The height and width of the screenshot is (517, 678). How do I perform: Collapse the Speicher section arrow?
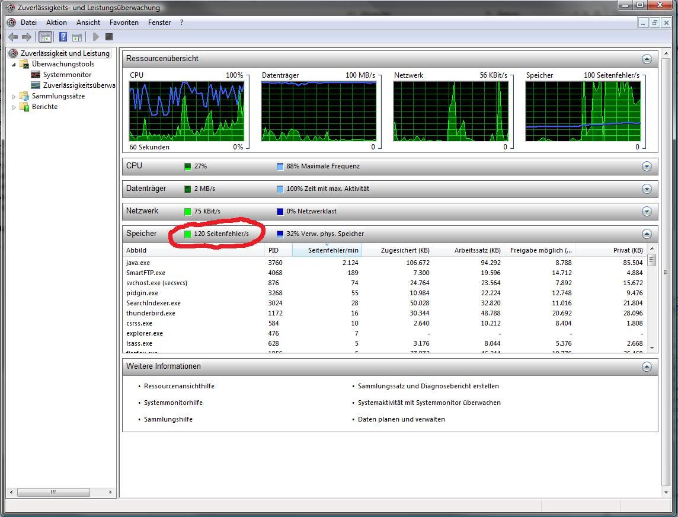(647, 234)
